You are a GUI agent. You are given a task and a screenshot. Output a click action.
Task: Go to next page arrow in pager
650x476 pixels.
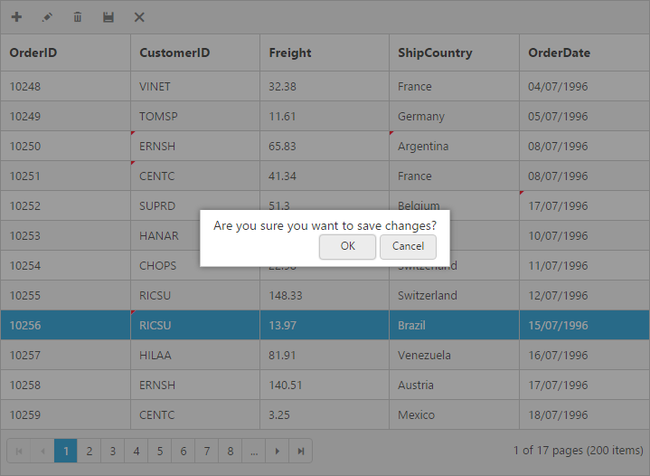(x=278, y=451)
